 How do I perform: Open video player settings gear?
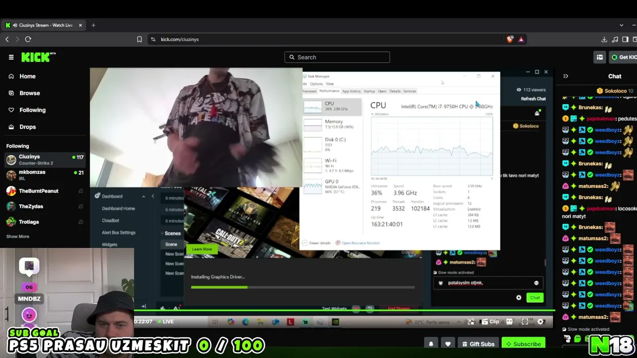tap(541, 322)
